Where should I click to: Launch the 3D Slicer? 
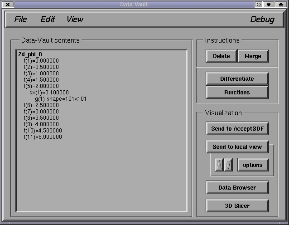[237, 205]
